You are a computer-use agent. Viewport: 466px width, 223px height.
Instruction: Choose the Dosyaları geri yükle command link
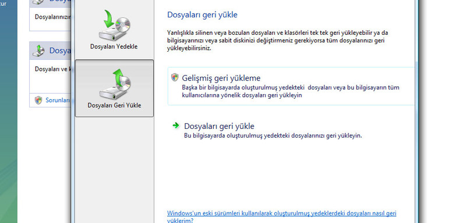(x=220, y=126)
